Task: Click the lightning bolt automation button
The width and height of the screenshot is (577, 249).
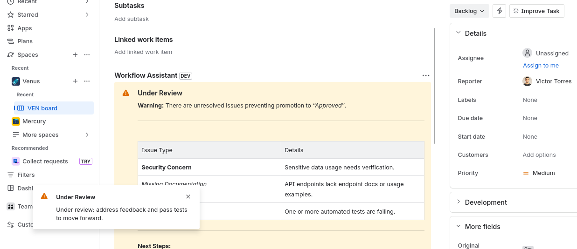Action: 500,11
